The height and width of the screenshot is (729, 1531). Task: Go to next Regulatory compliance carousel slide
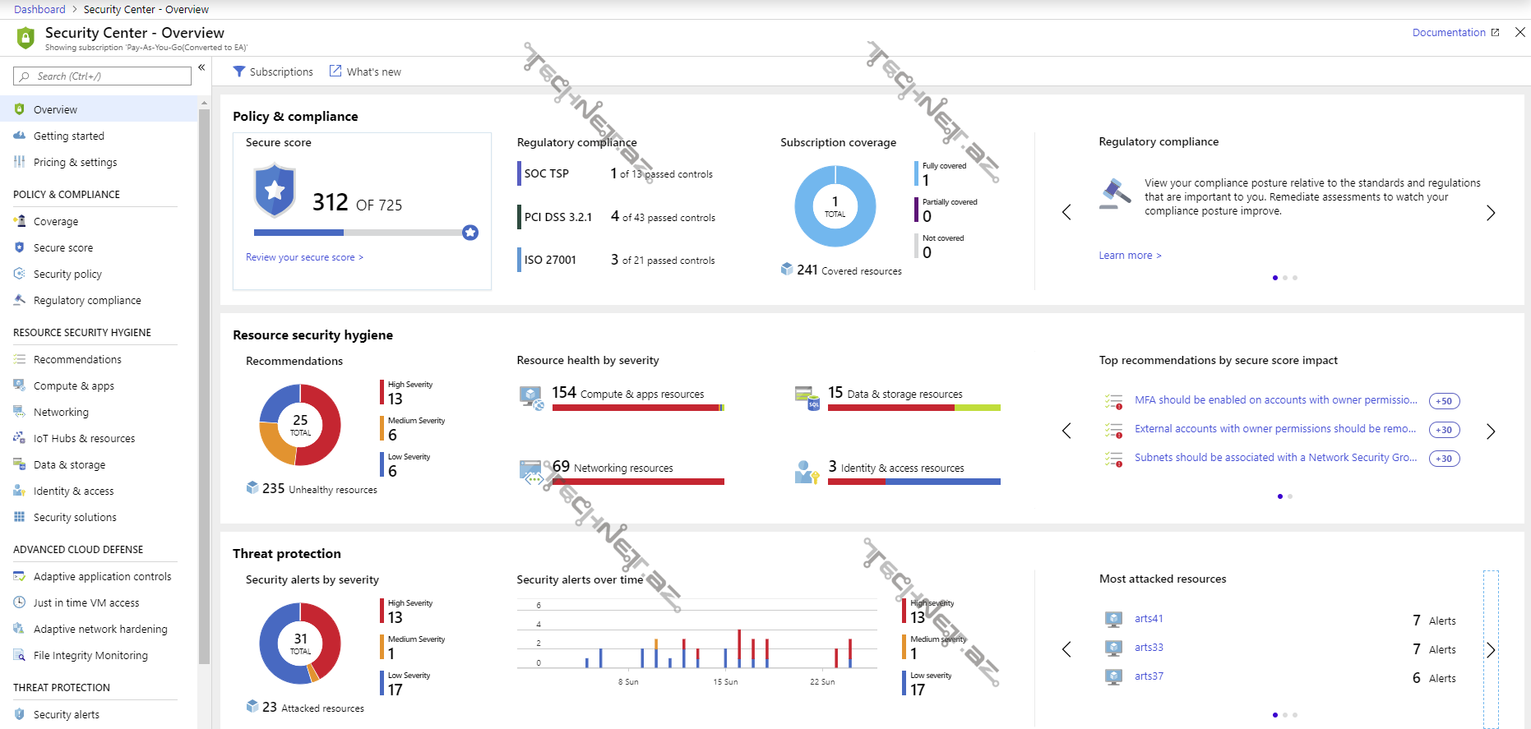point(1490,213)
